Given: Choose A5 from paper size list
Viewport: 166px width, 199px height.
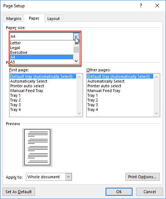Looking at the screenshot, I should point(41,62).
